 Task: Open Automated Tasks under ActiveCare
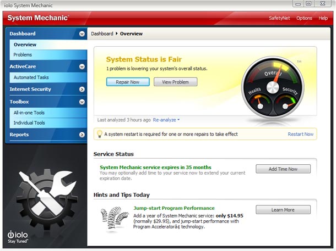(48, 77)
